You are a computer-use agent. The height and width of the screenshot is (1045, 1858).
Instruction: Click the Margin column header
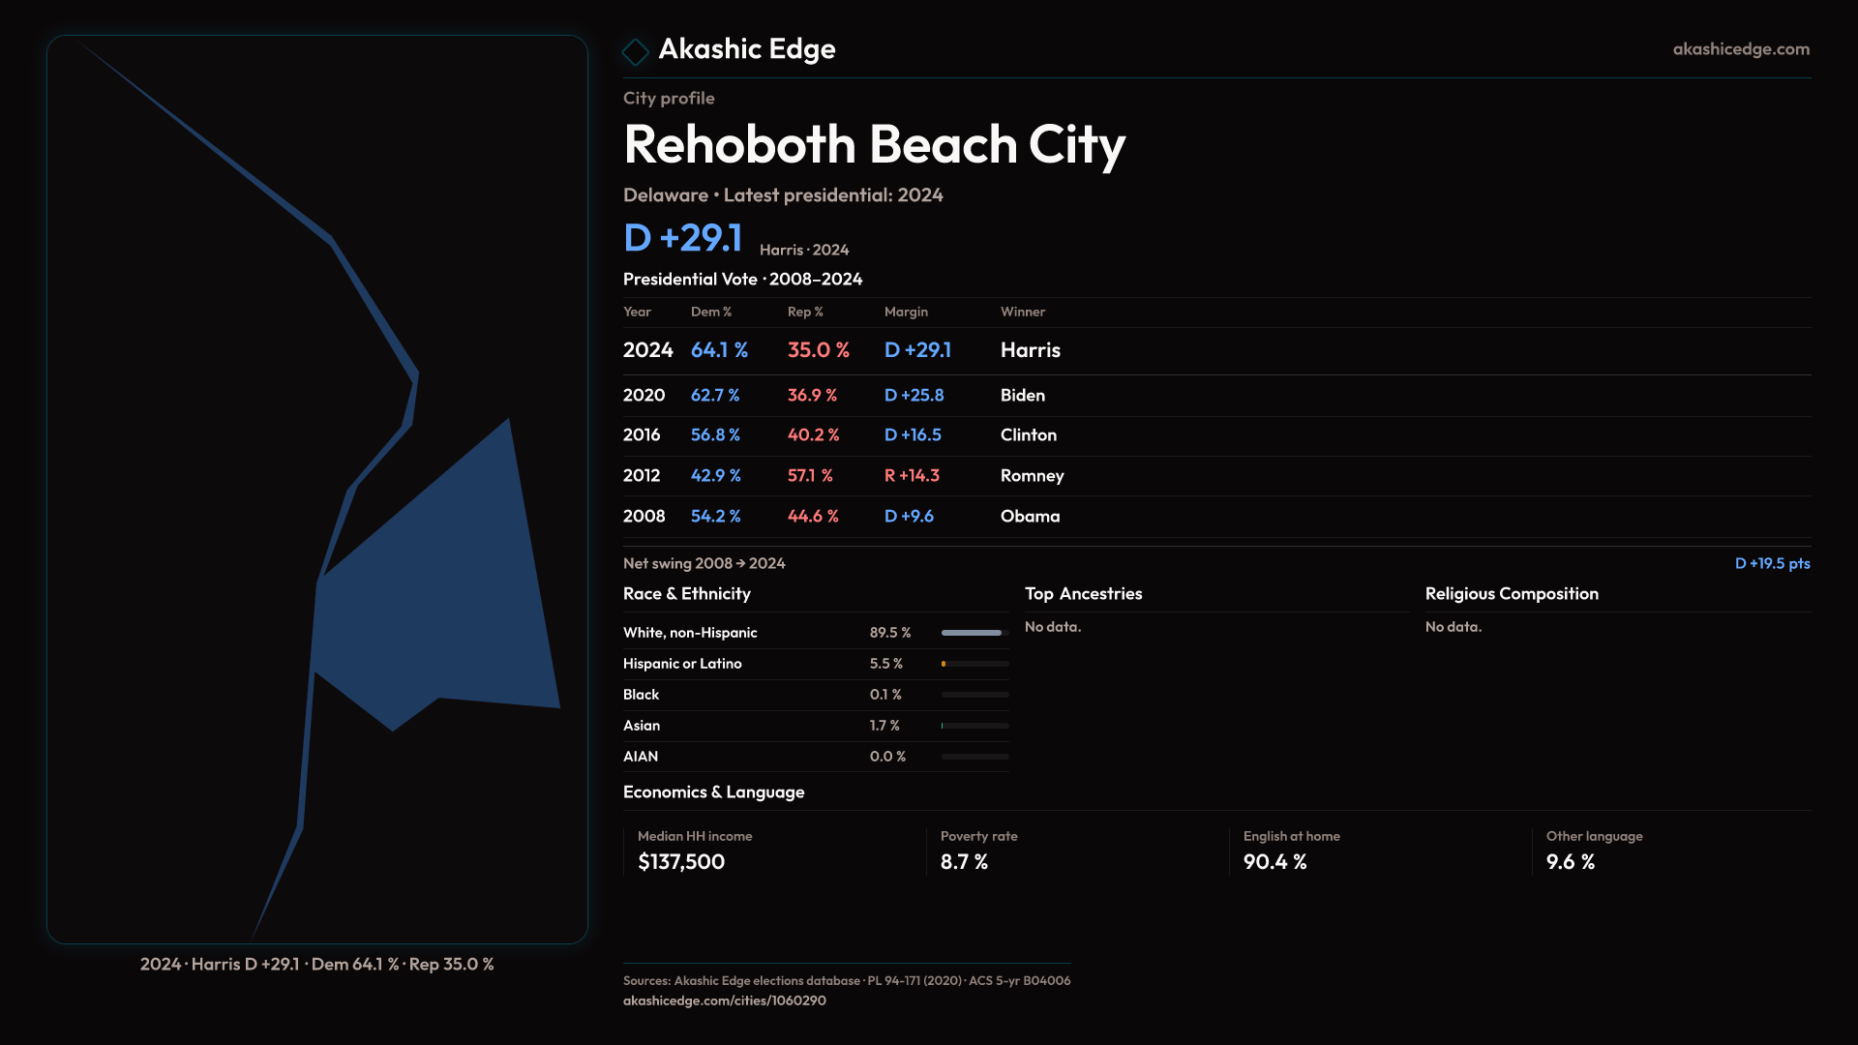coord(906,312)
